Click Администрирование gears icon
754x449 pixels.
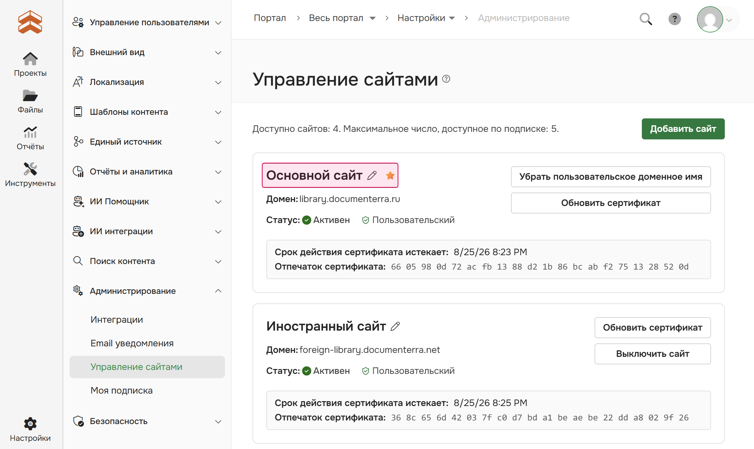(x=78, y=291)
